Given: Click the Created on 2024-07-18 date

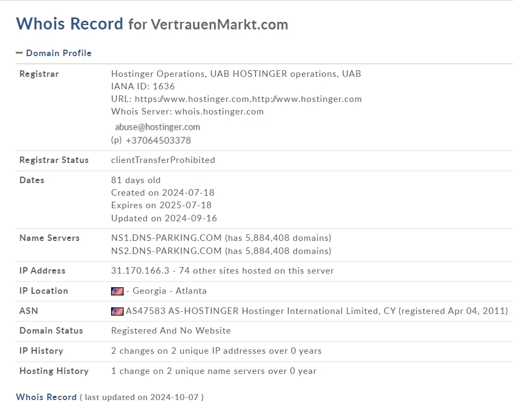Looking at the screenshot, I should click(x=163, y=193).
